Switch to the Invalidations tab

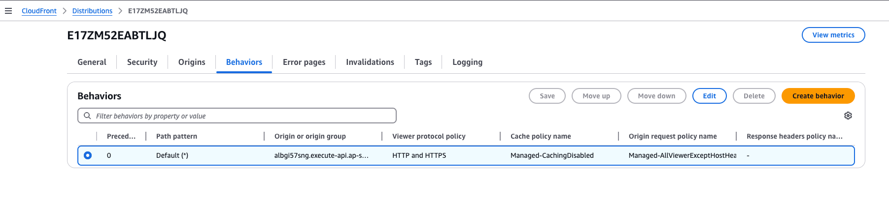[370, 62]
